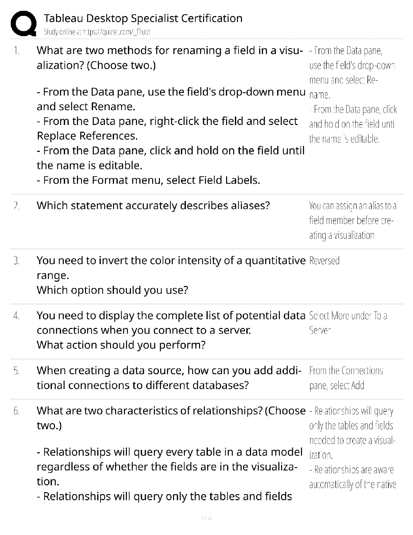Click the number 3 beside the color question
Image resolution: width=413 pixels, height=535 pixels.
16,261
